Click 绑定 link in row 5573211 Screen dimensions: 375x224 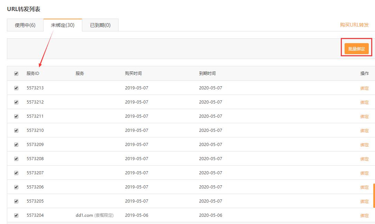(x=364, y=117)
